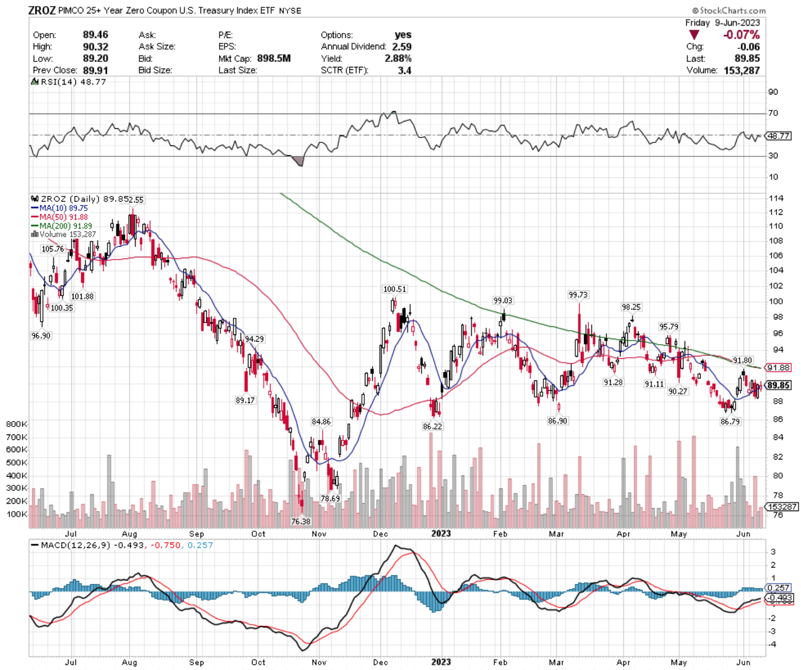Click the red boxed 91.88 price axis tag
Viewport: 801px width, 670px height.
(778, 368)
